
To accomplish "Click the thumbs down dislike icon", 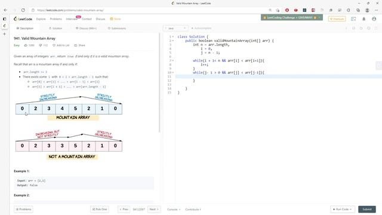I will pyautogui.click(x=41, y=45).
